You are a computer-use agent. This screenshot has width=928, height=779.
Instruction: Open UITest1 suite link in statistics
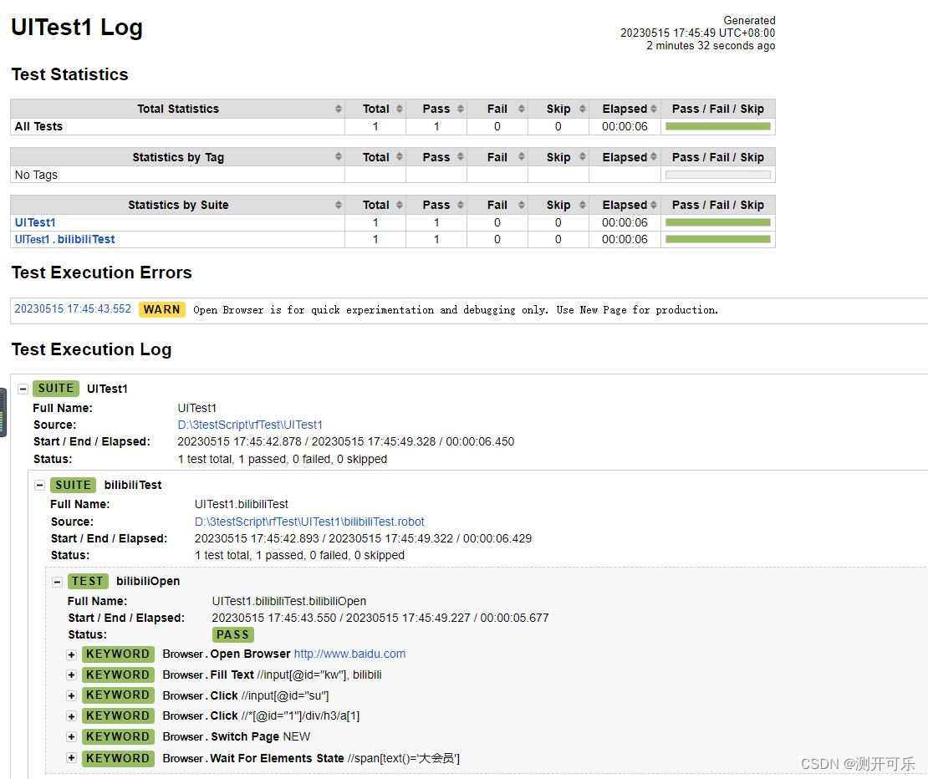(35, 222)
